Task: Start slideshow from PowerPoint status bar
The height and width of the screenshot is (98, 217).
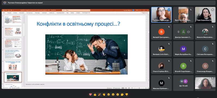Action: tap(132, 88)
